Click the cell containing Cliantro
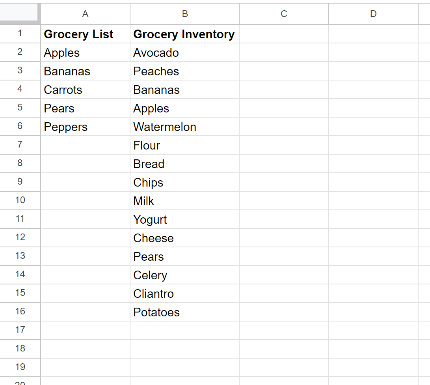Screen dimensions: 430x385 (184, 294)
